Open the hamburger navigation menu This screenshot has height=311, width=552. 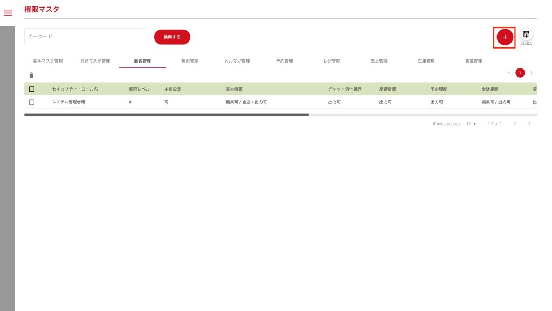(x=8, y=13)
